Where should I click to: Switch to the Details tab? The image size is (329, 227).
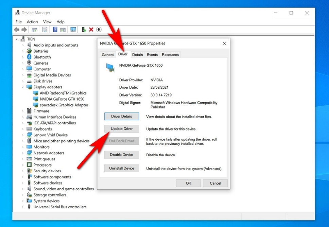click(137, 55)
